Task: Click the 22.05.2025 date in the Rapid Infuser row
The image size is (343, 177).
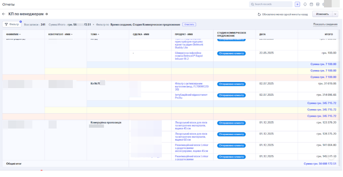Action: [x=267, y=53]
